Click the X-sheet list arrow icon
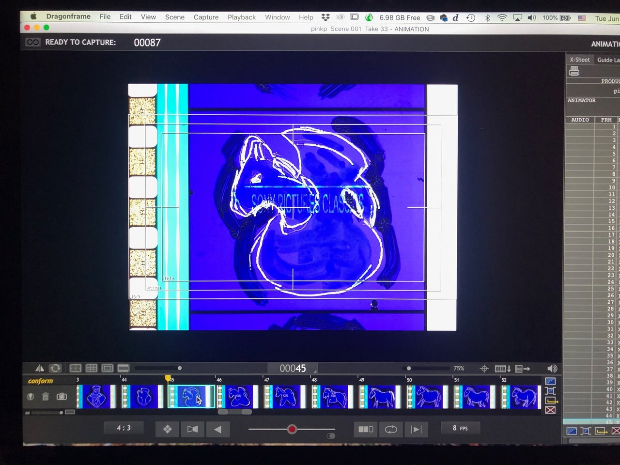The image size is (620, 465). click(522, 369)
